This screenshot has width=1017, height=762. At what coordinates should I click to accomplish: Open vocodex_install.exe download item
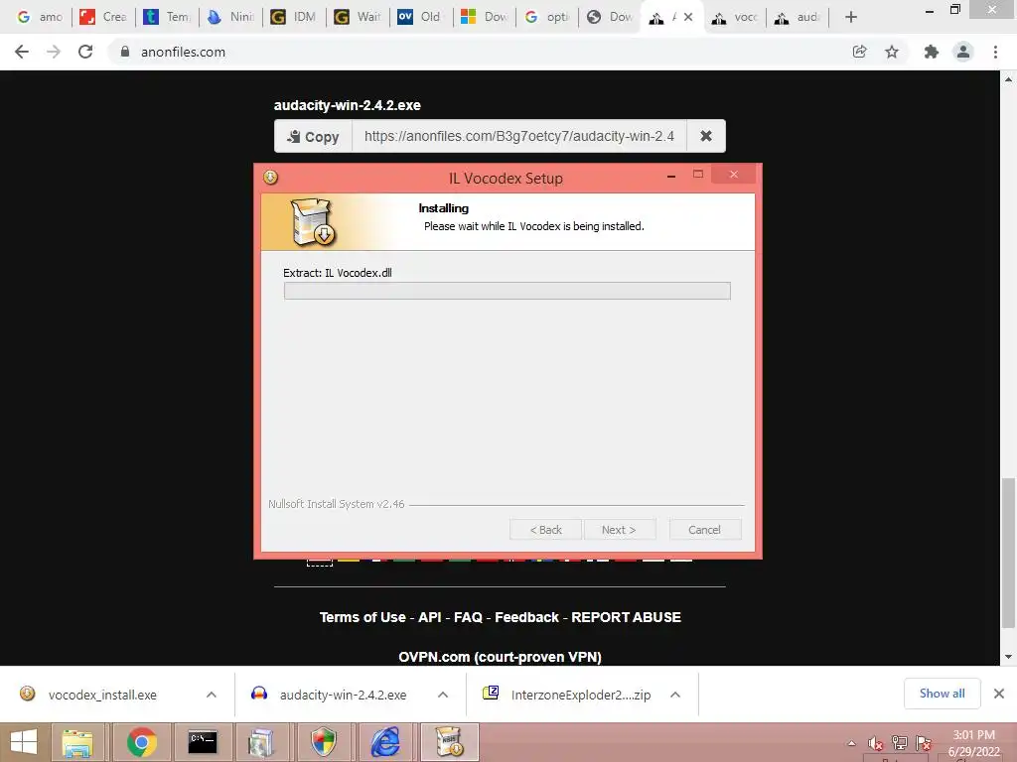pyautogui.click(x=102, y=695)
